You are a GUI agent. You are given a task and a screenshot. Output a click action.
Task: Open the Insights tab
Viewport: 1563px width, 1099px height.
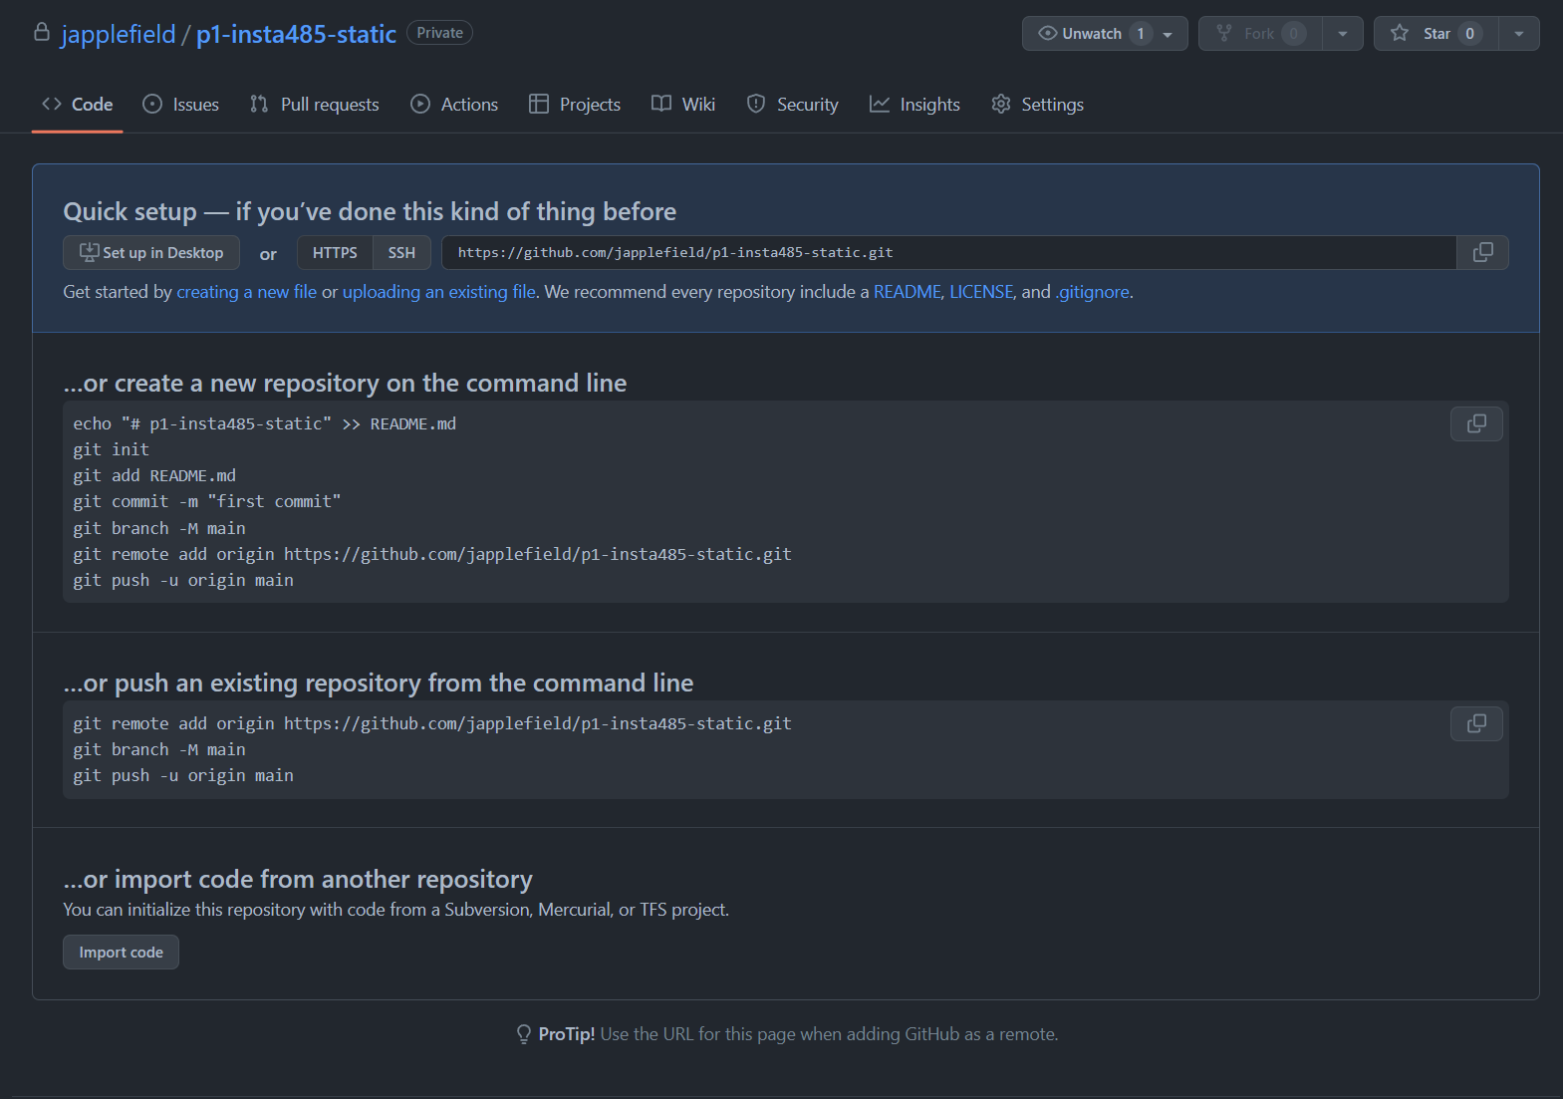(x=914, y=105)
